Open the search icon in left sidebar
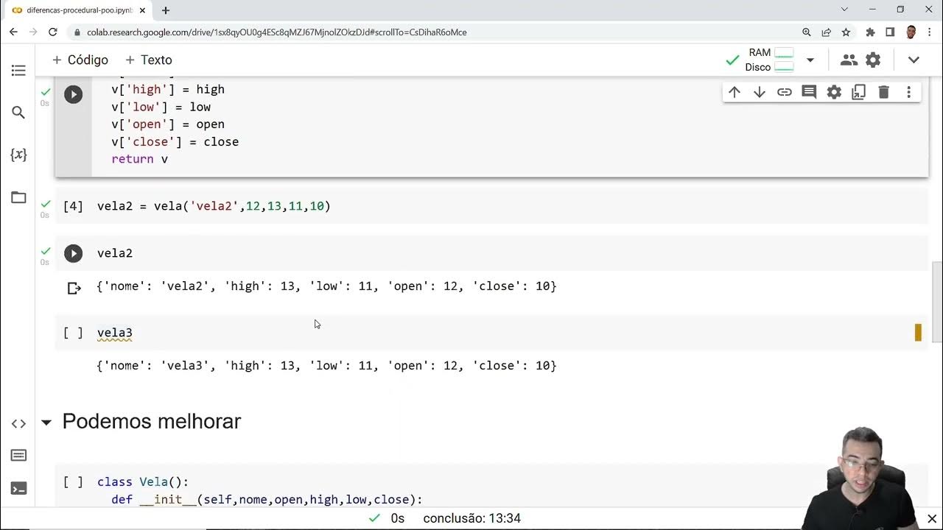 [x=18, y=113]
